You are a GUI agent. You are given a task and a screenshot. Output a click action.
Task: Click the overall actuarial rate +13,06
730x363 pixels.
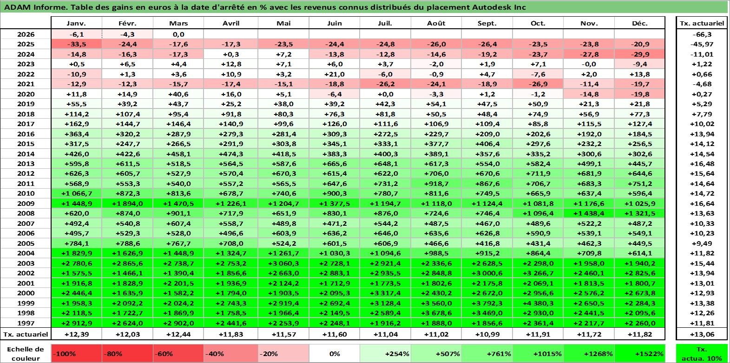click(x=702, y=334)
